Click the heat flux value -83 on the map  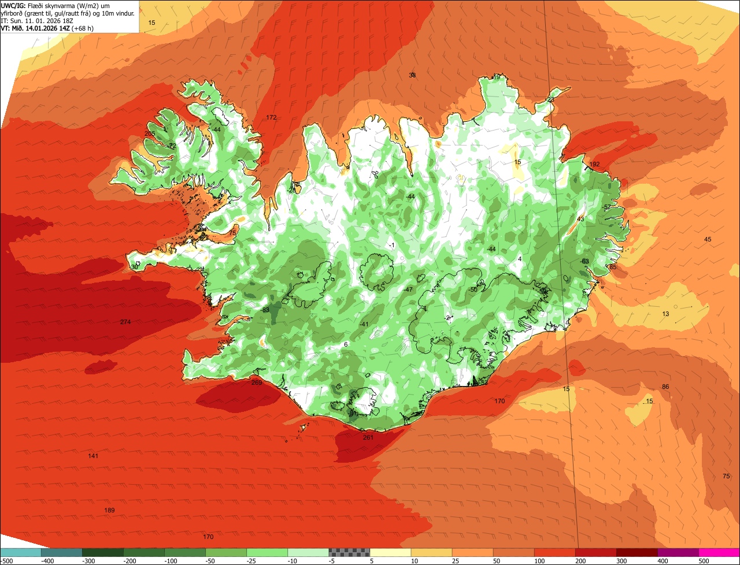(265, 310)
